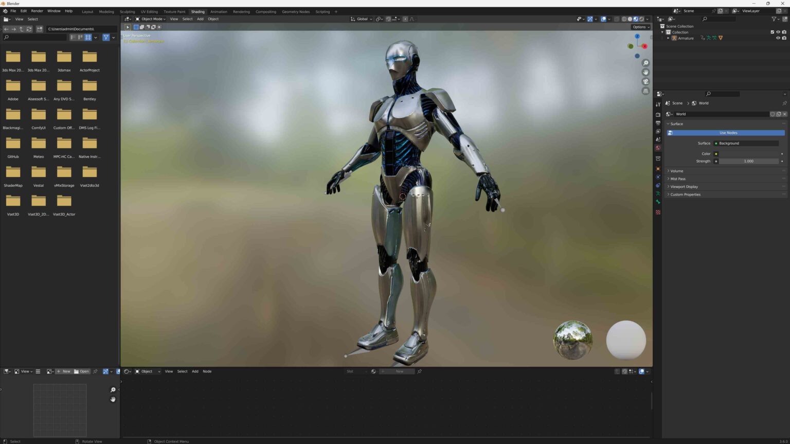
Task: Expand the Volume section in World properties
Action: coord(677,170)
